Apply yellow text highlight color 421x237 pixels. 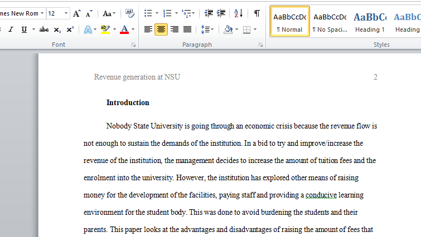tap(105, 29)
